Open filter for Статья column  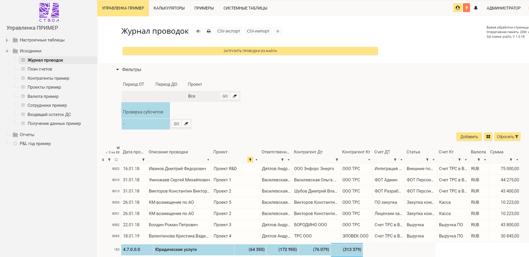[x=428, y=160]
